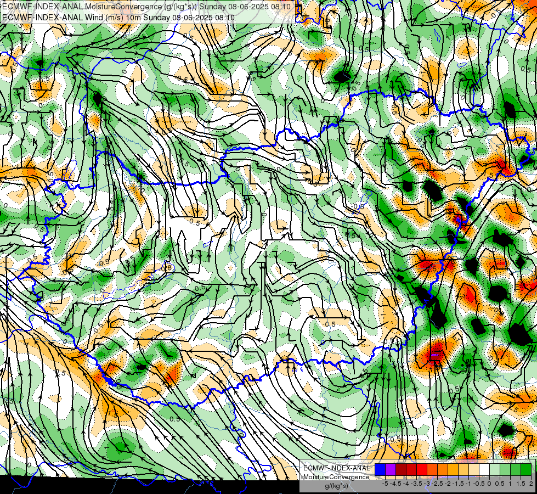
Task: Select the light orange swatch between -1.5 and -1
Action: [x=463, y=470]
